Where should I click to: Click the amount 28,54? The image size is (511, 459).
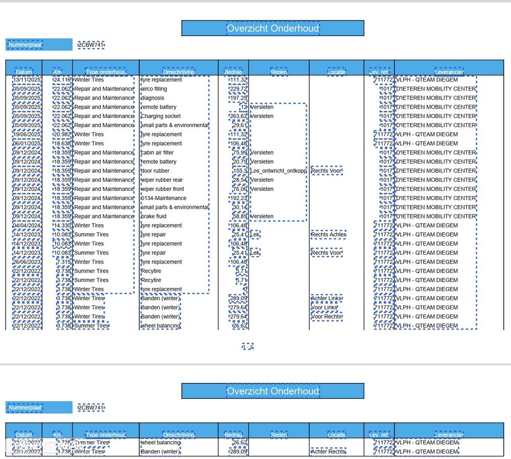coord(240,180)
